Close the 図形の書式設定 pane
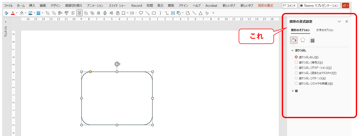The height and width of the screenshot is (136, 361). (346, 22)
